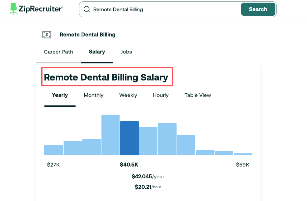Image resolution: width=307 pixels, height=201 pixels.
Task: Select the dark blue histogram bar
Action: [x=129, y=138]
